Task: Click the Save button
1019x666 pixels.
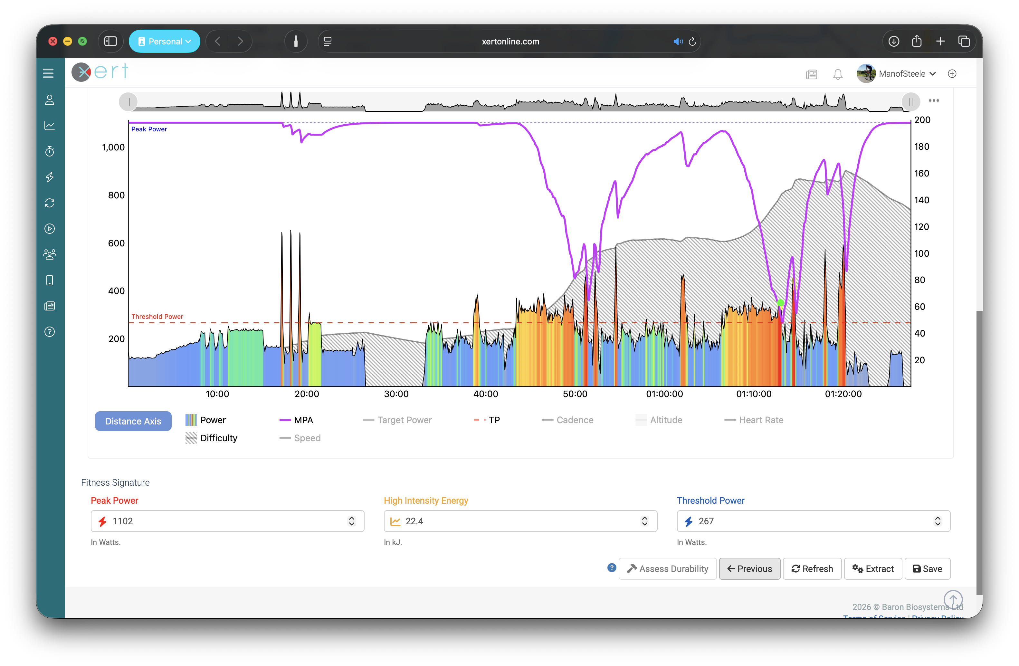Action: click(928, 568)
